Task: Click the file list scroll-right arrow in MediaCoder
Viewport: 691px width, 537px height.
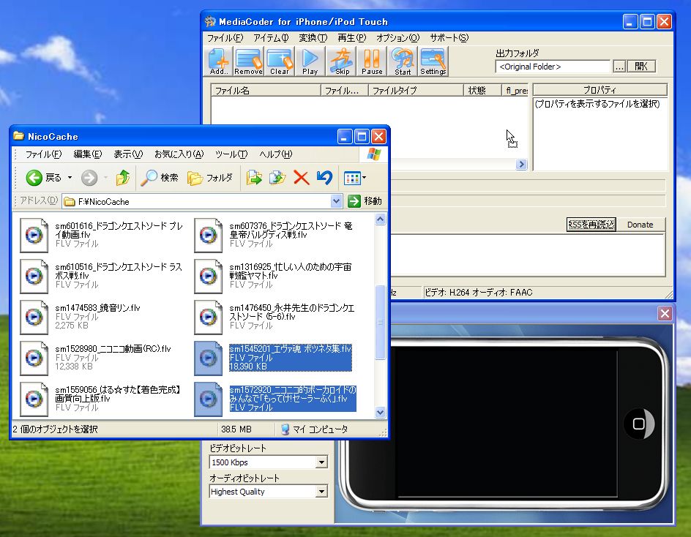Action: click(521, 165)
